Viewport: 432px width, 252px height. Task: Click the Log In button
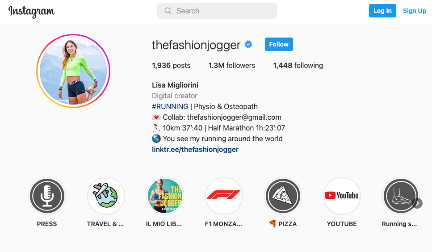point(382,11)
